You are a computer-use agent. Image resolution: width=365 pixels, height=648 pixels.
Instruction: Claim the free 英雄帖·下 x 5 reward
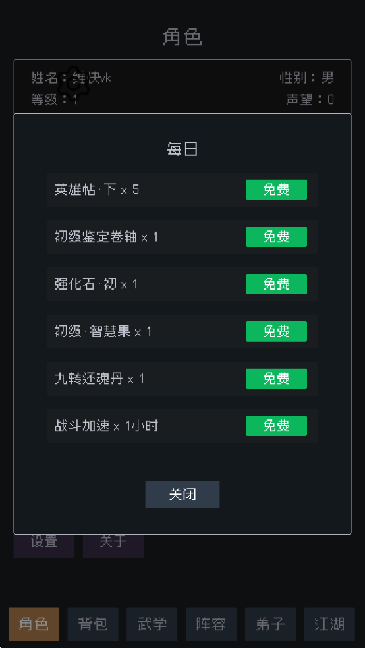[276, 190]
